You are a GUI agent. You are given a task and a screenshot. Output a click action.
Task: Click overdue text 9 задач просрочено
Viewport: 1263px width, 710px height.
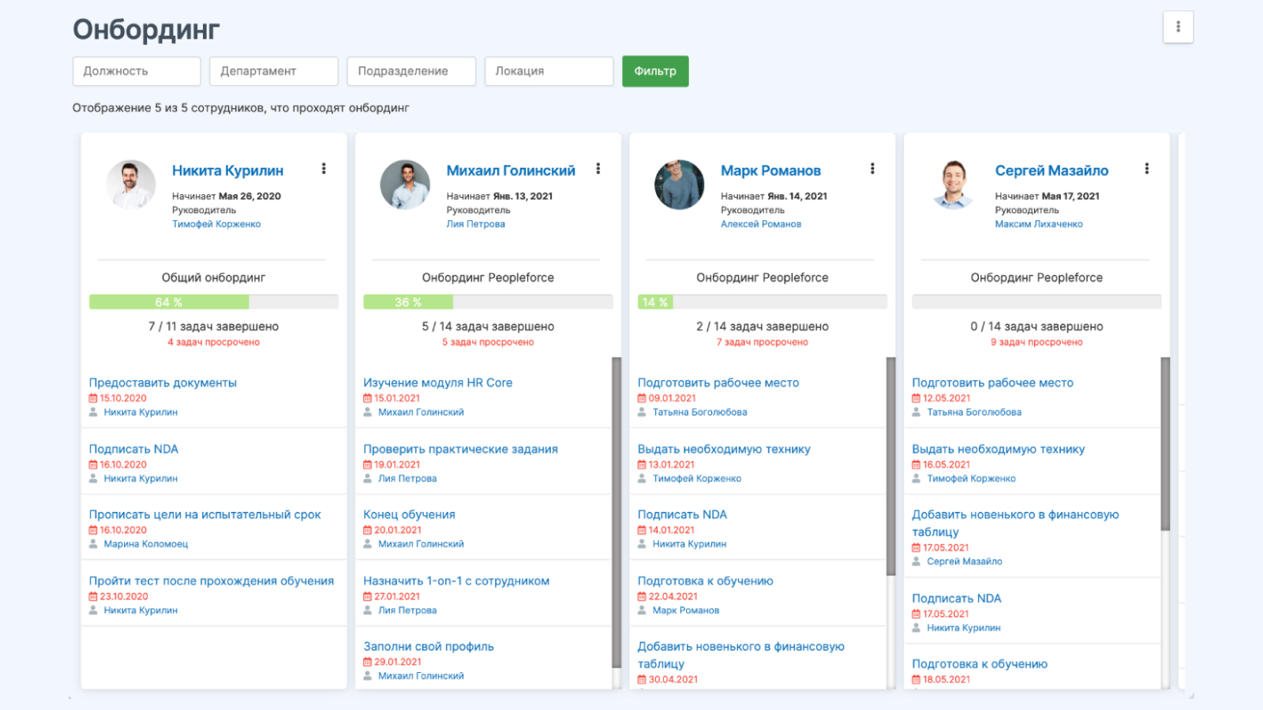tap(1036, 342)
